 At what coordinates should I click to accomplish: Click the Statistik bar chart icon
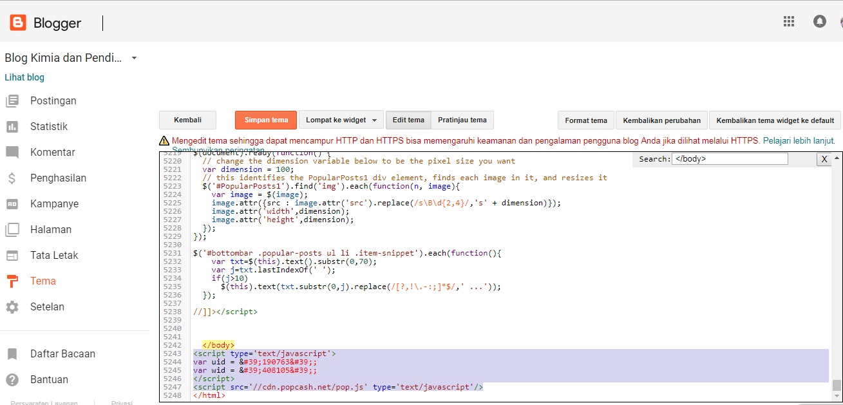click(12, 127)
